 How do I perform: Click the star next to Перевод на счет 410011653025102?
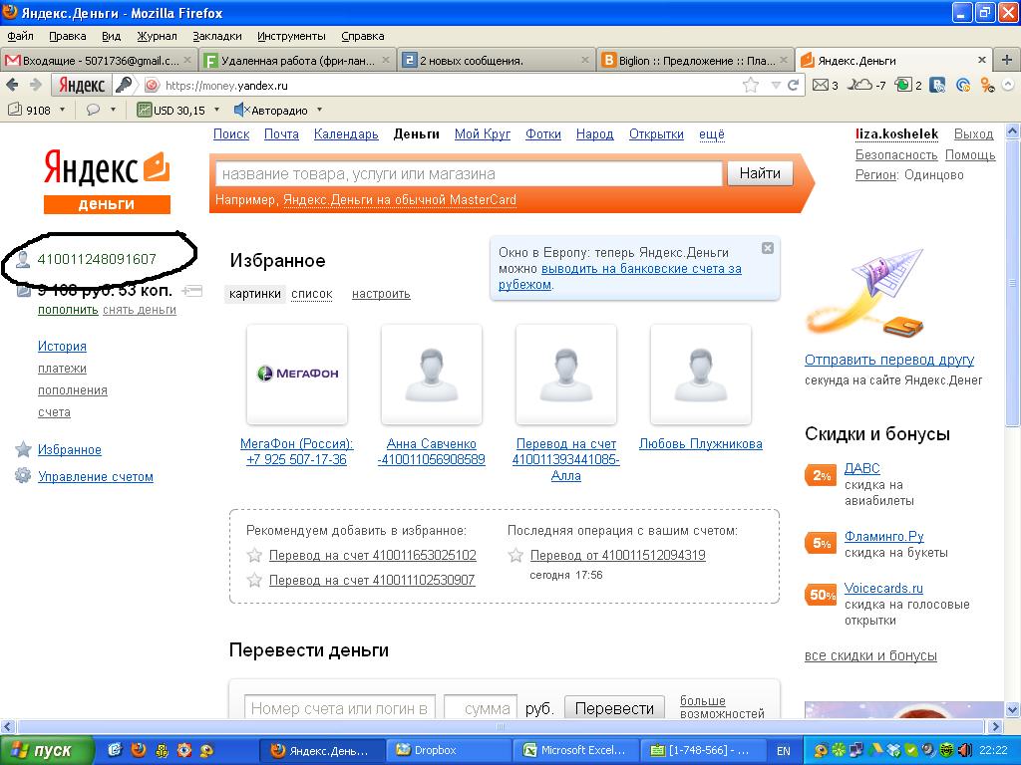[254, 556]
